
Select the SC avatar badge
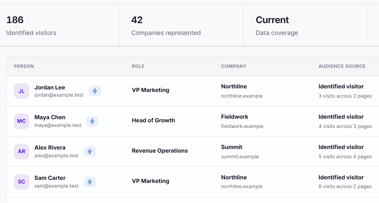click(x=22, y=182)
